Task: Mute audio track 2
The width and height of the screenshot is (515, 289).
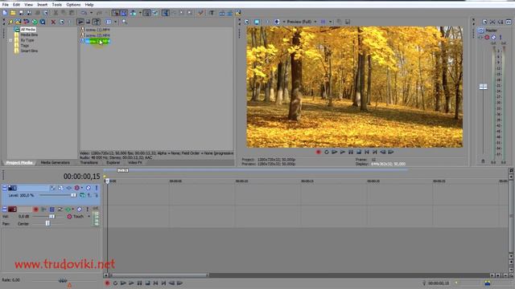Action: 80,209
